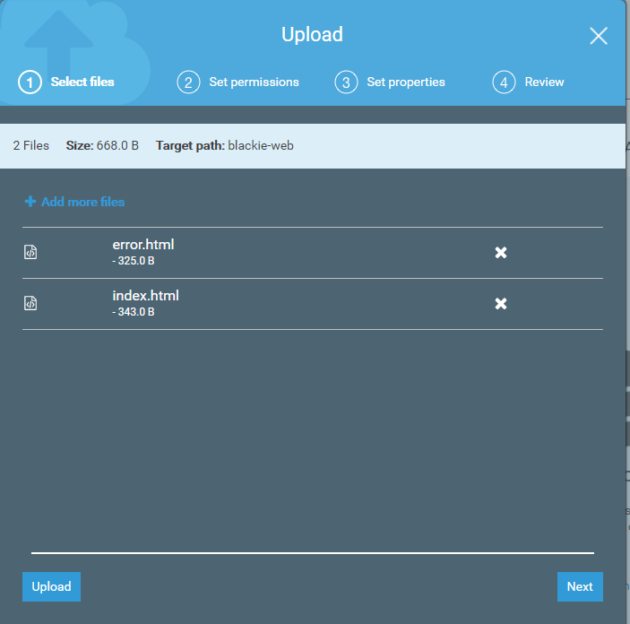This screenshot has width=630, height=624.
Task: Click the step 2 circle icon
Action: 188,82
